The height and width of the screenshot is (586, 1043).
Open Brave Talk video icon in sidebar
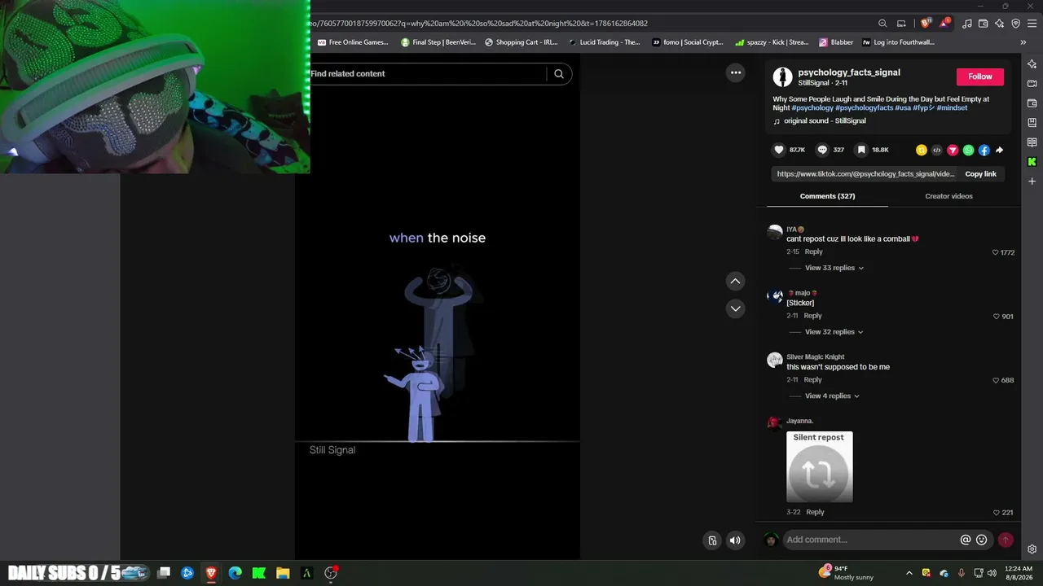pos(1032,84)
